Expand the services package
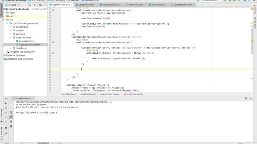257x144 pixels. pyautogui.click(x=10, y=34)
